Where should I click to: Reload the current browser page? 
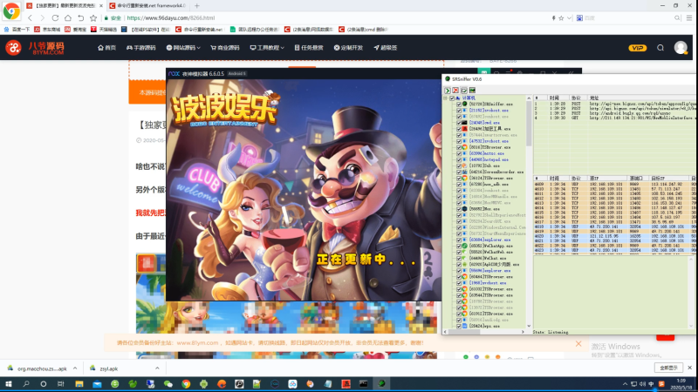[x=55, y=17]
